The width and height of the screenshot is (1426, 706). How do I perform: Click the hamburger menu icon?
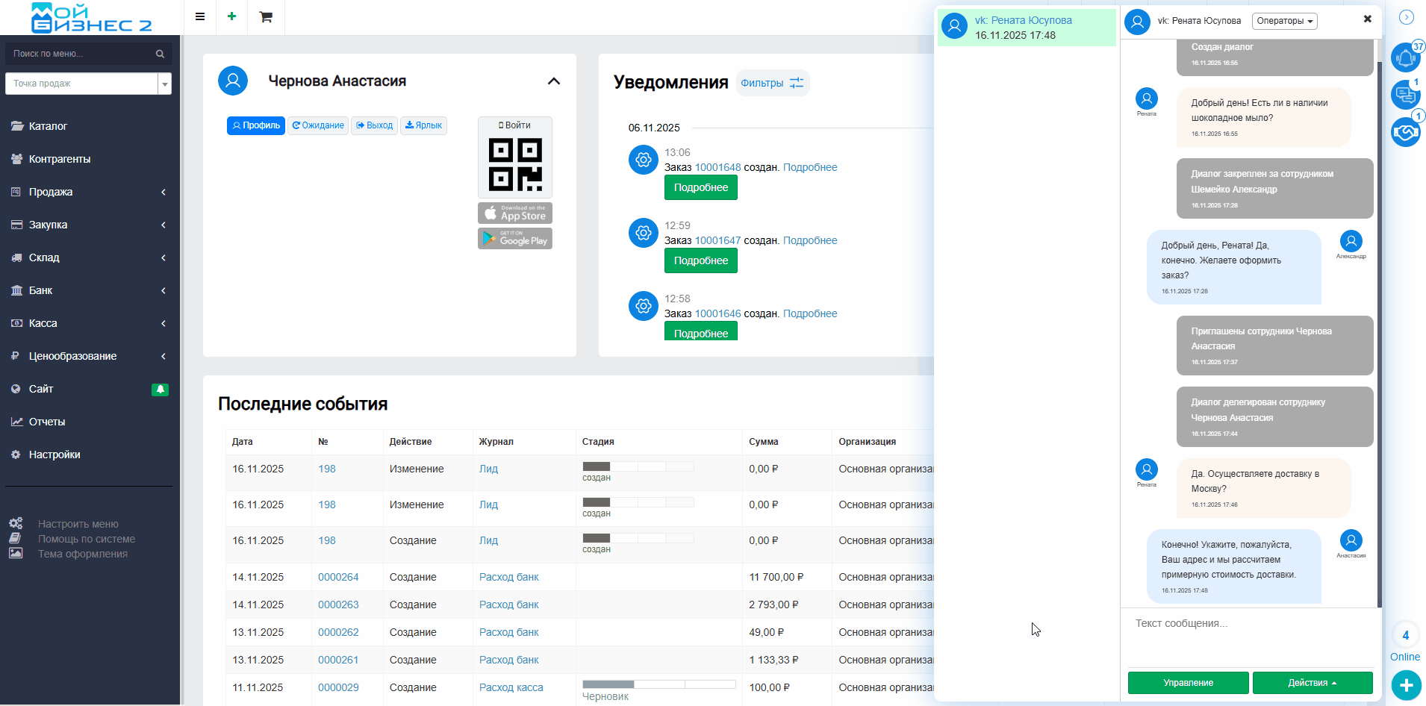tap(199, 16)
